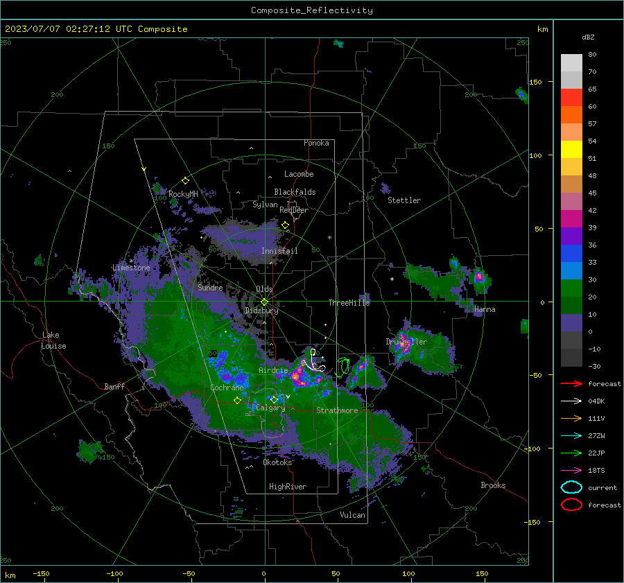Click the Sylvan label
The height and width of the screenshot is (583, 624).
pyautogui.click(x=265, y=205)
